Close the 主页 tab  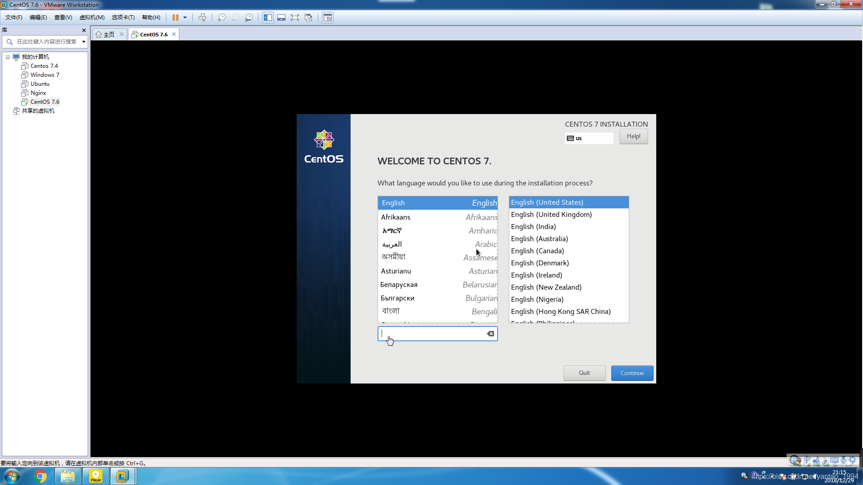[x=122, y=34]
